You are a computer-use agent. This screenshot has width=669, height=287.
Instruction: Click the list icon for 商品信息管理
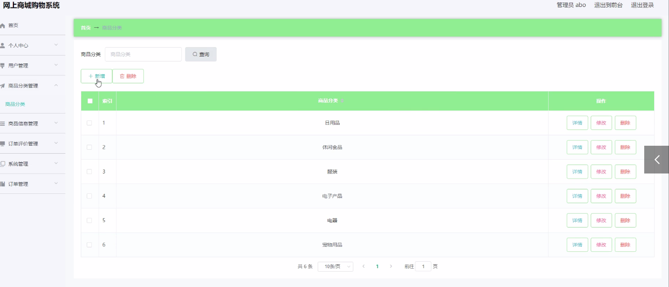point(2,124)
